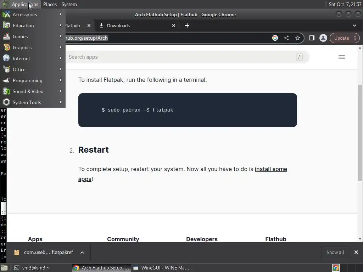Open the System Tools menu category
The image size is (363, 272).
(33, 102)
